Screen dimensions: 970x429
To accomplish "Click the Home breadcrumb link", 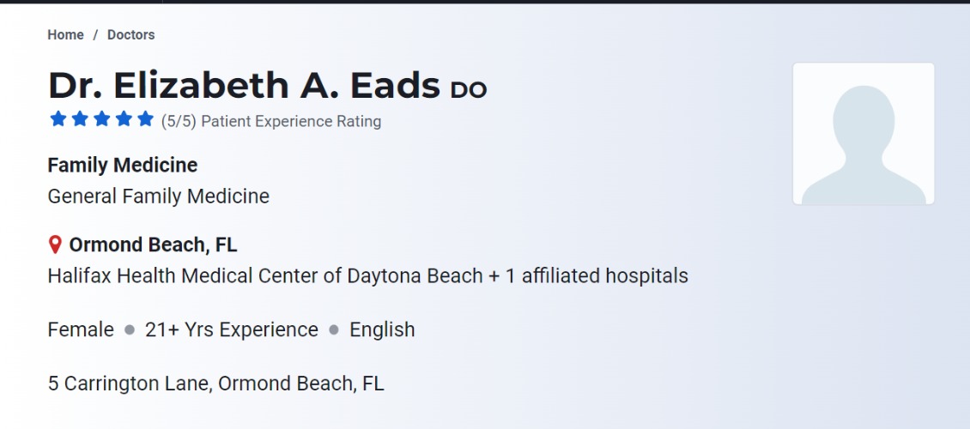I will tap(65, 35).
